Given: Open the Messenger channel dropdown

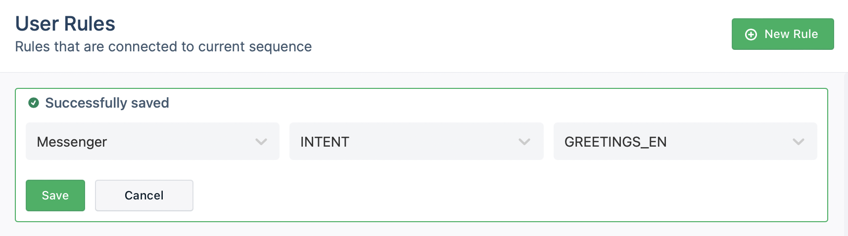Looking at the screenshot, I should 152,141.
